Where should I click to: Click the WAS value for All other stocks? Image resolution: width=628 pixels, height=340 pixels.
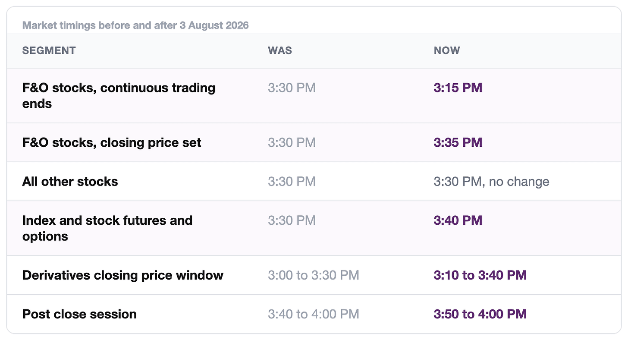coord(292,181)
